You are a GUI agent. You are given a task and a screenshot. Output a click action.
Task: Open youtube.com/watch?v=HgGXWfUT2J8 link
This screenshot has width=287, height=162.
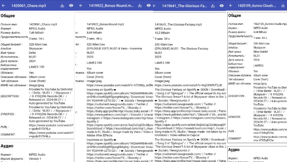(x=188, y=85)
